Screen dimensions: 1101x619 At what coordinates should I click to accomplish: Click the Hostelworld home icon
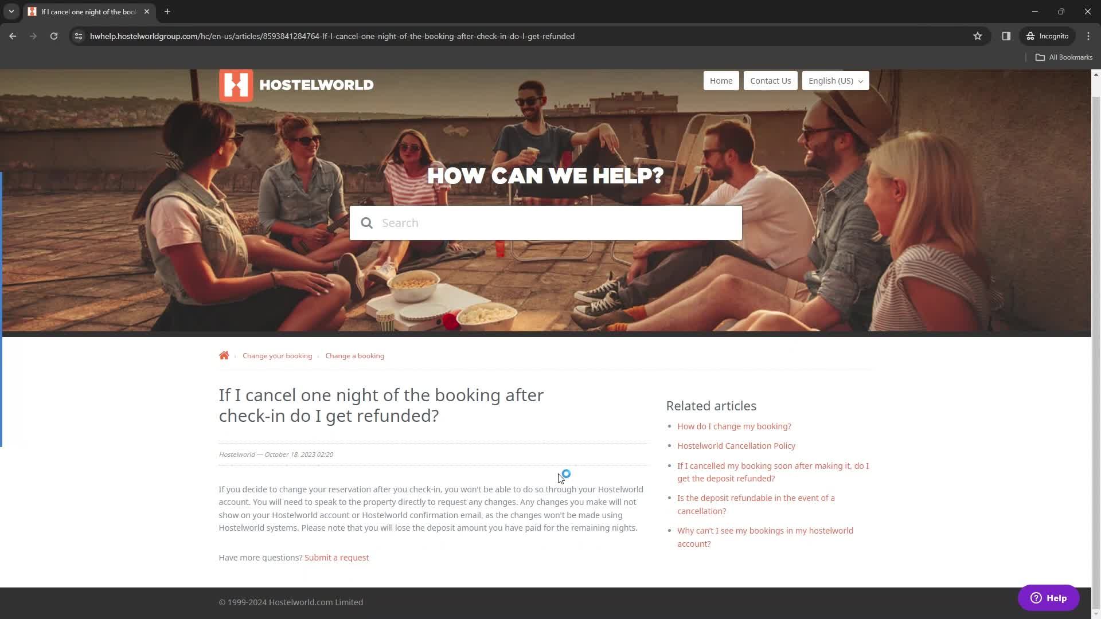click(x=224, y=355)
